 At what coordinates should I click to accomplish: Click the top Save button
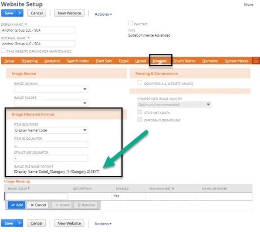point(9,13)
